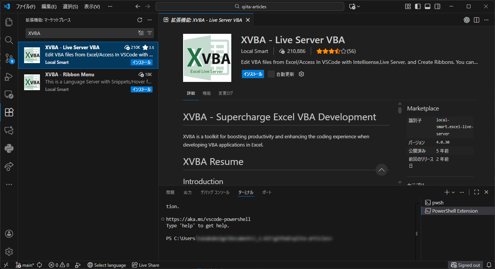Open the Extensions view icon
Viewport: 495px width, 269px height.
9,112
